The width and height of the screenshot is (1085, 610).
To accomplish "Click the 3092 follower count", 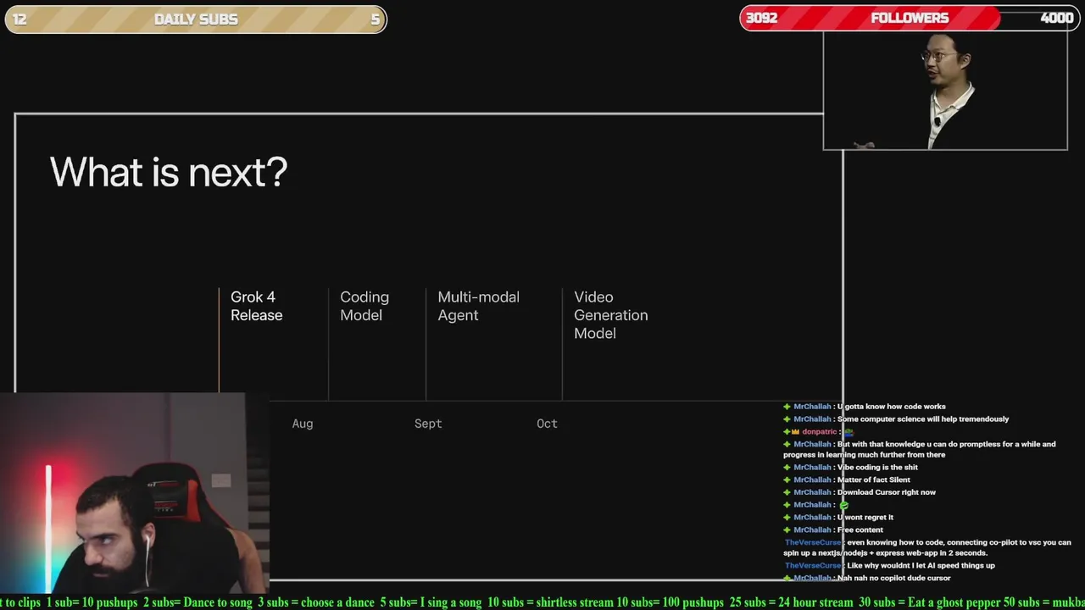I will [761, 18].
